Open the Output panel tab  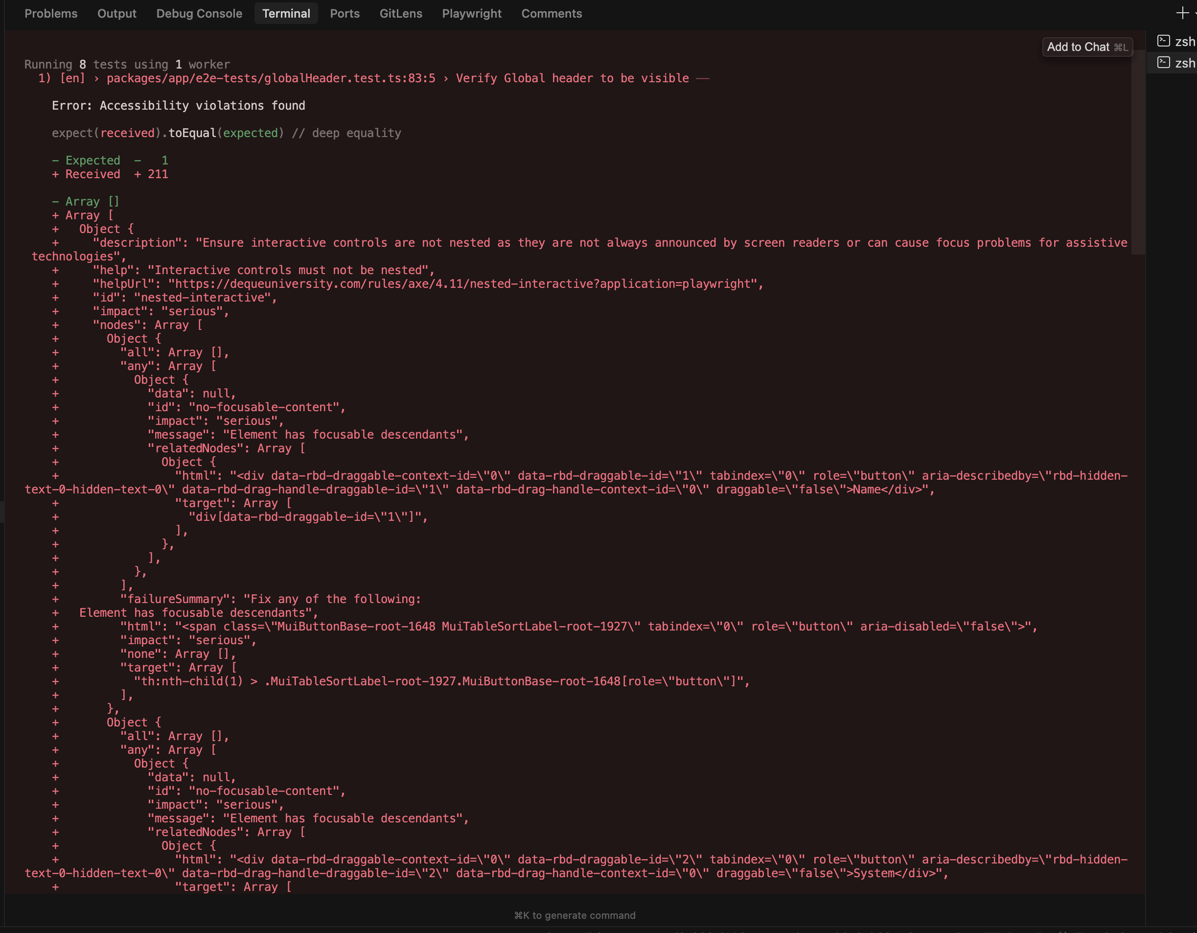pyautogui.click(x=117, y=14)
